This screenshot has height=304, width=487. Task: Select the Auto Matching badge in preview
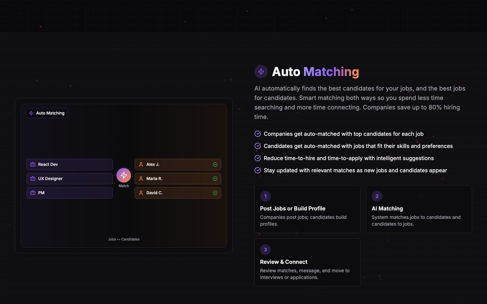pyautogui.click(x=47, y=113)
